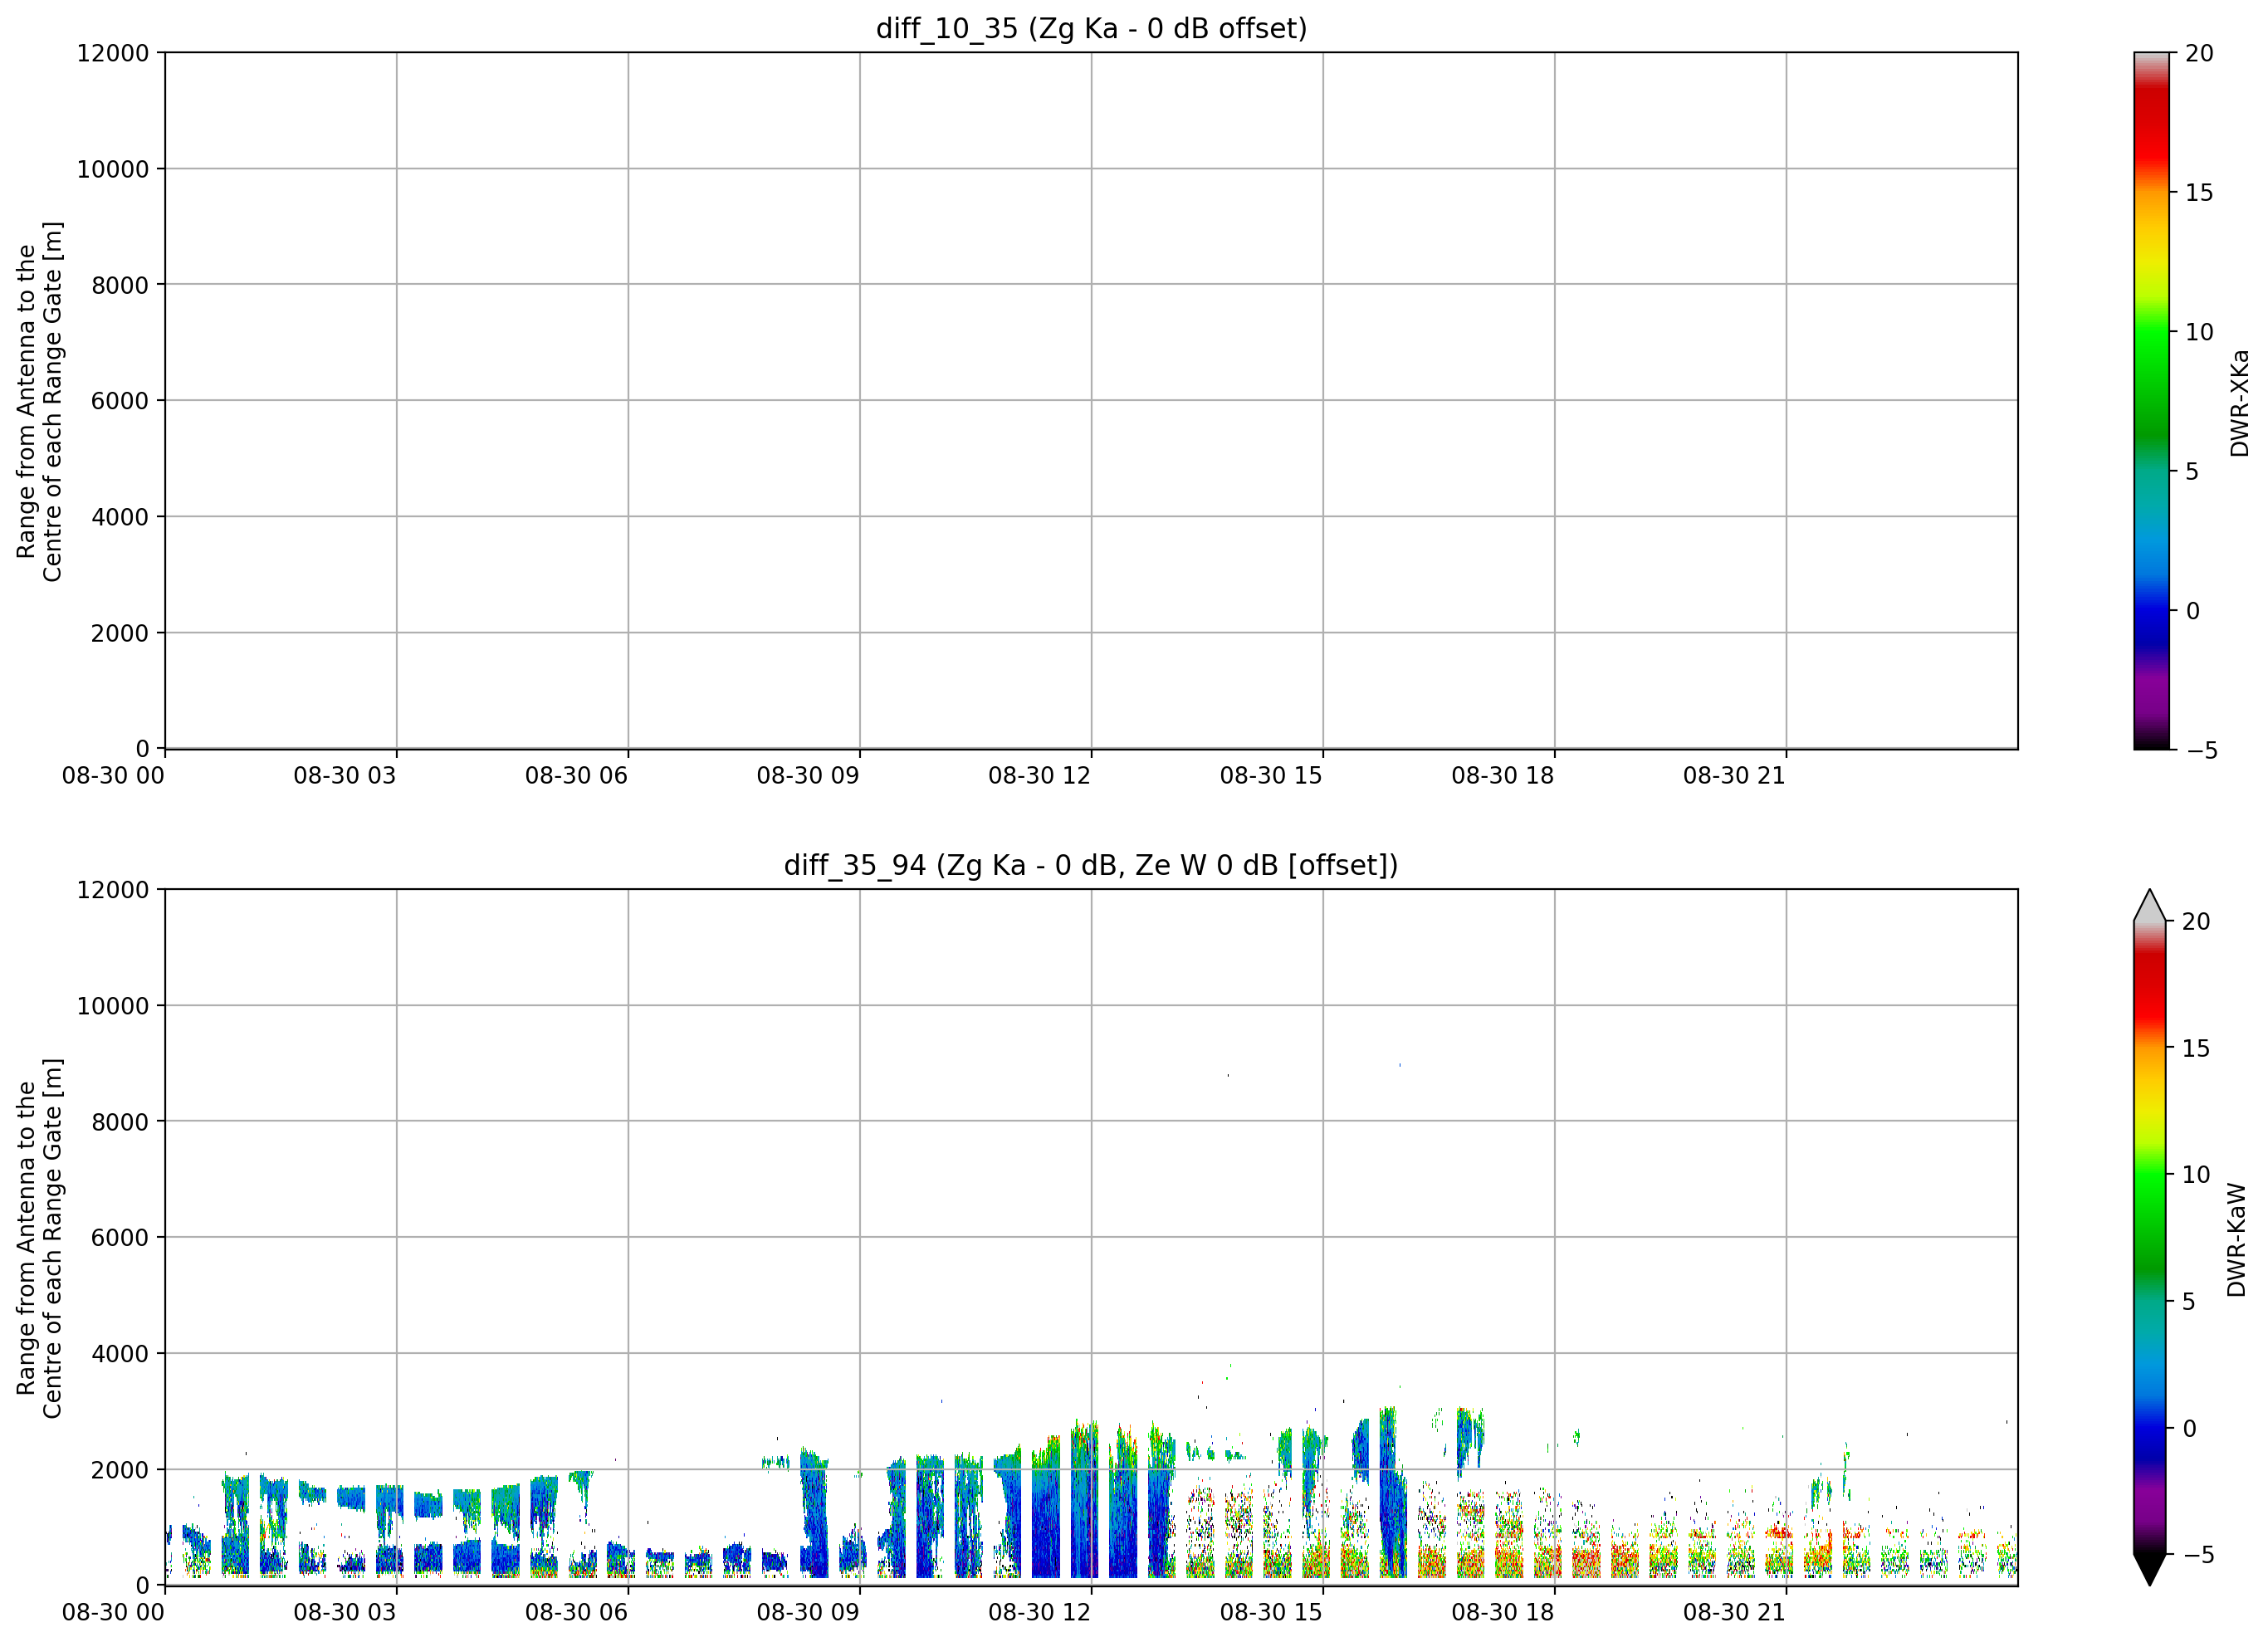Click the bottom plot's 08-30 03 time tick
2268x1642 pixels.
(x=345, y=1612)
